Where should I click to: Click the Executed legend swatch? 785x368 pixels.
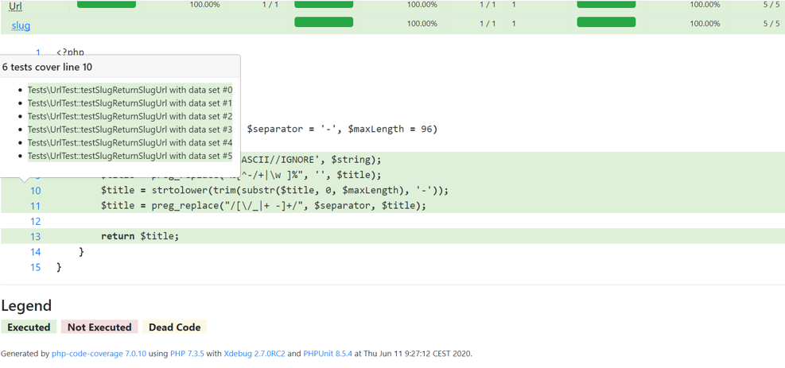coord(29,327)
